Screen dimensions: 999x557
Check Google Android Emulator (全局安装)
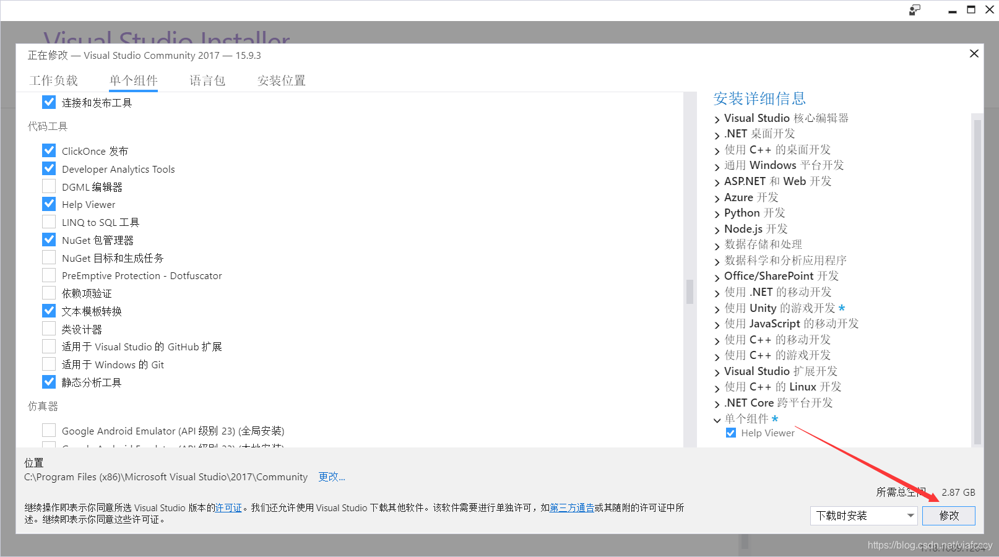coord(49,430)
